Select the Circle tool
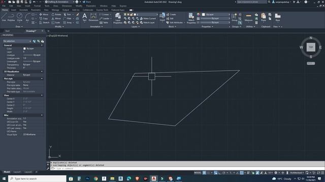This screenshot has height=182, width=325. [x=20, y=17]
